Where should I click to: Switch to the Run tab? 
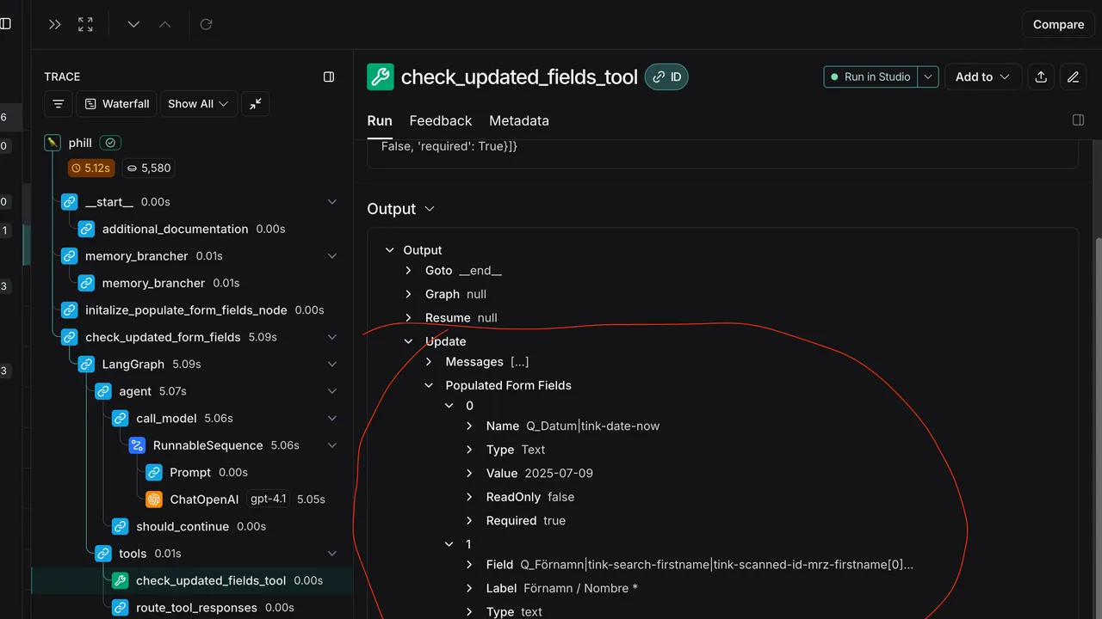click(x=380, y=121)
